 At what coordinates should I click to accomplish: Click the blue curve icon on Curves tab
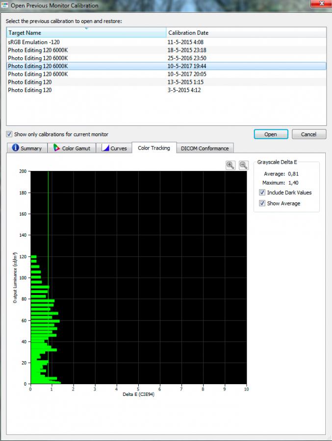(x=105, y=147)
